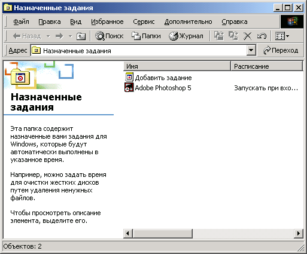Select the Adobe Photoshop 5 scheduled task
The image size is (307, 254).
point(158,88)
